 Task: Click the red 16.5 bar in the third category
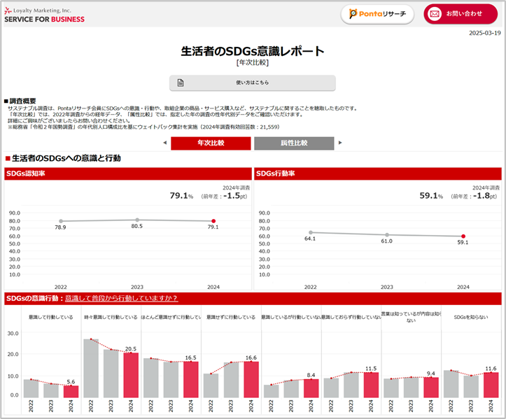pos(191,380)
